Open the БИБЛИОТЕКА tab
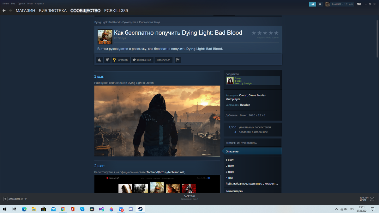 pos(53,11)
